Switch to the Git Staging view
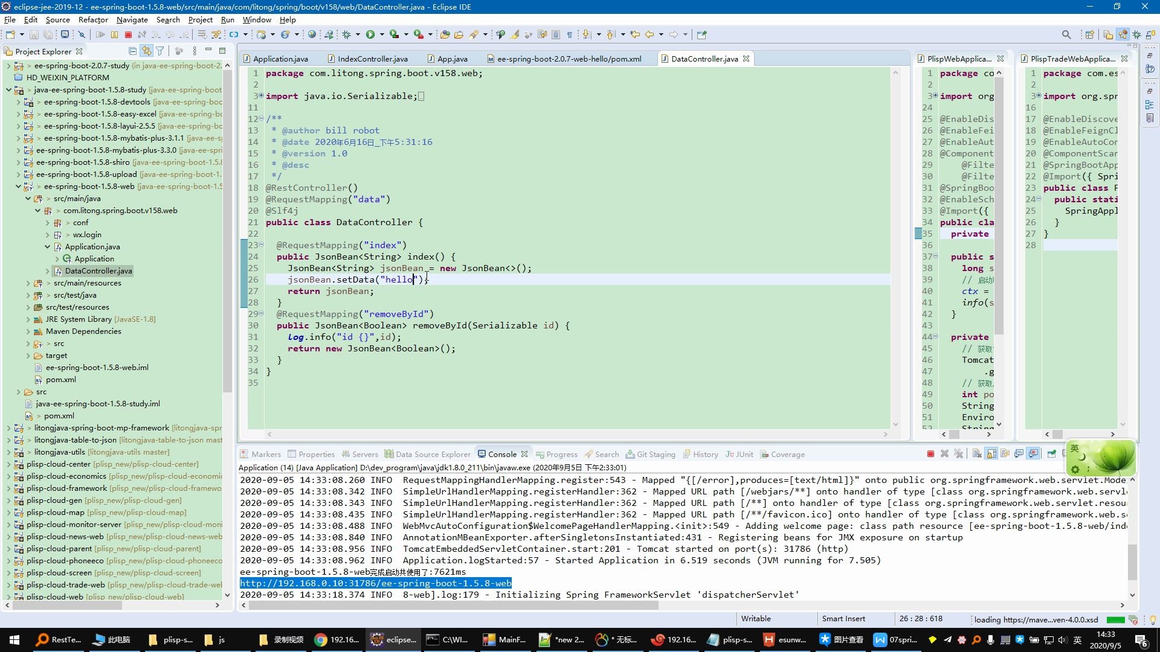 click(x=651, y=454)
